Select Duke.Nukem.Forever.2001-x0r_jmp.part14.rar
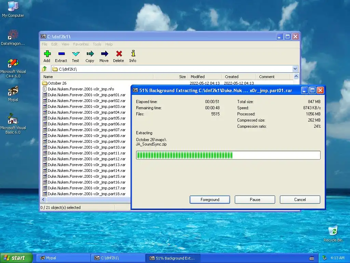The width and height of the screenshot is (350, 263). tap(86, 171)
